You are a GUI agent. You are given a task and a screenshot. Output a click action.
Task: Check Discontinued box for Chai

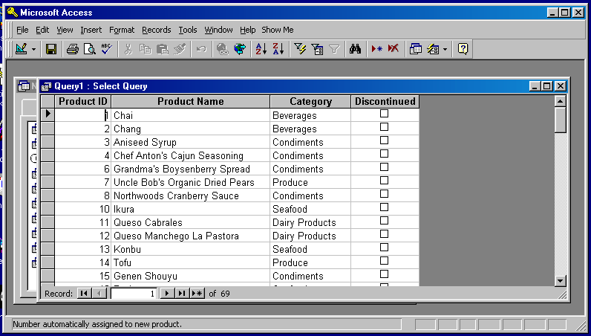tap(384, 114)
